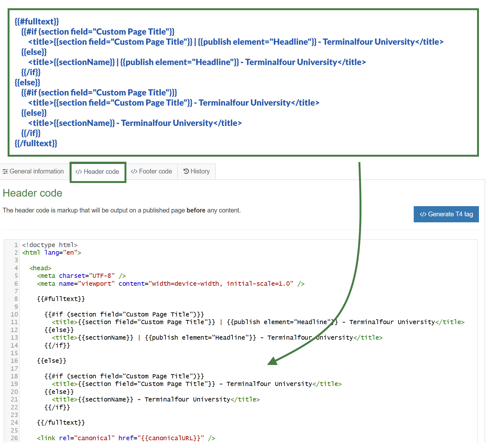
Task: Click the sliders icon on General information tab
Action: [5, 172]
